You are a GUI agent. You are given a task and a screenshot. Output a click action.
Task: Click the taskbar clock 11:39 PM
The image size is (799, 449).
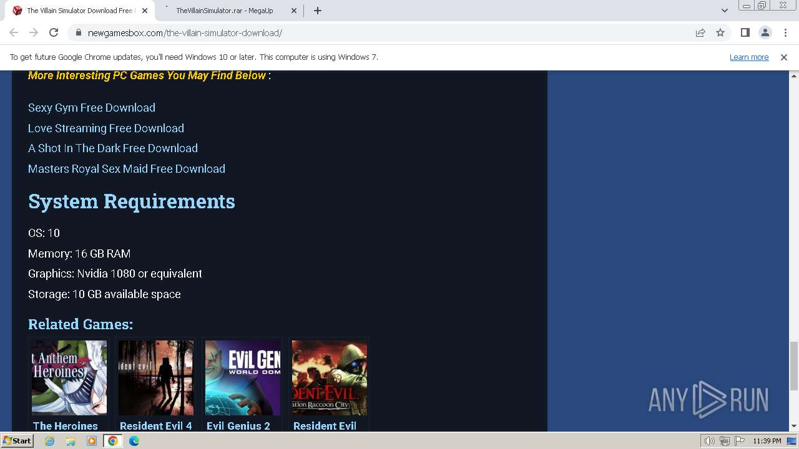[x=767, y=441]
